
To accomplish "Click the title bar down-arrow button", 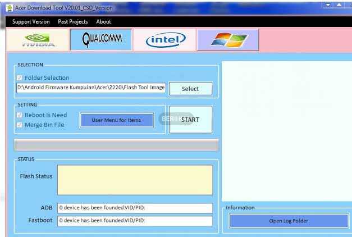I will point(328,5).
